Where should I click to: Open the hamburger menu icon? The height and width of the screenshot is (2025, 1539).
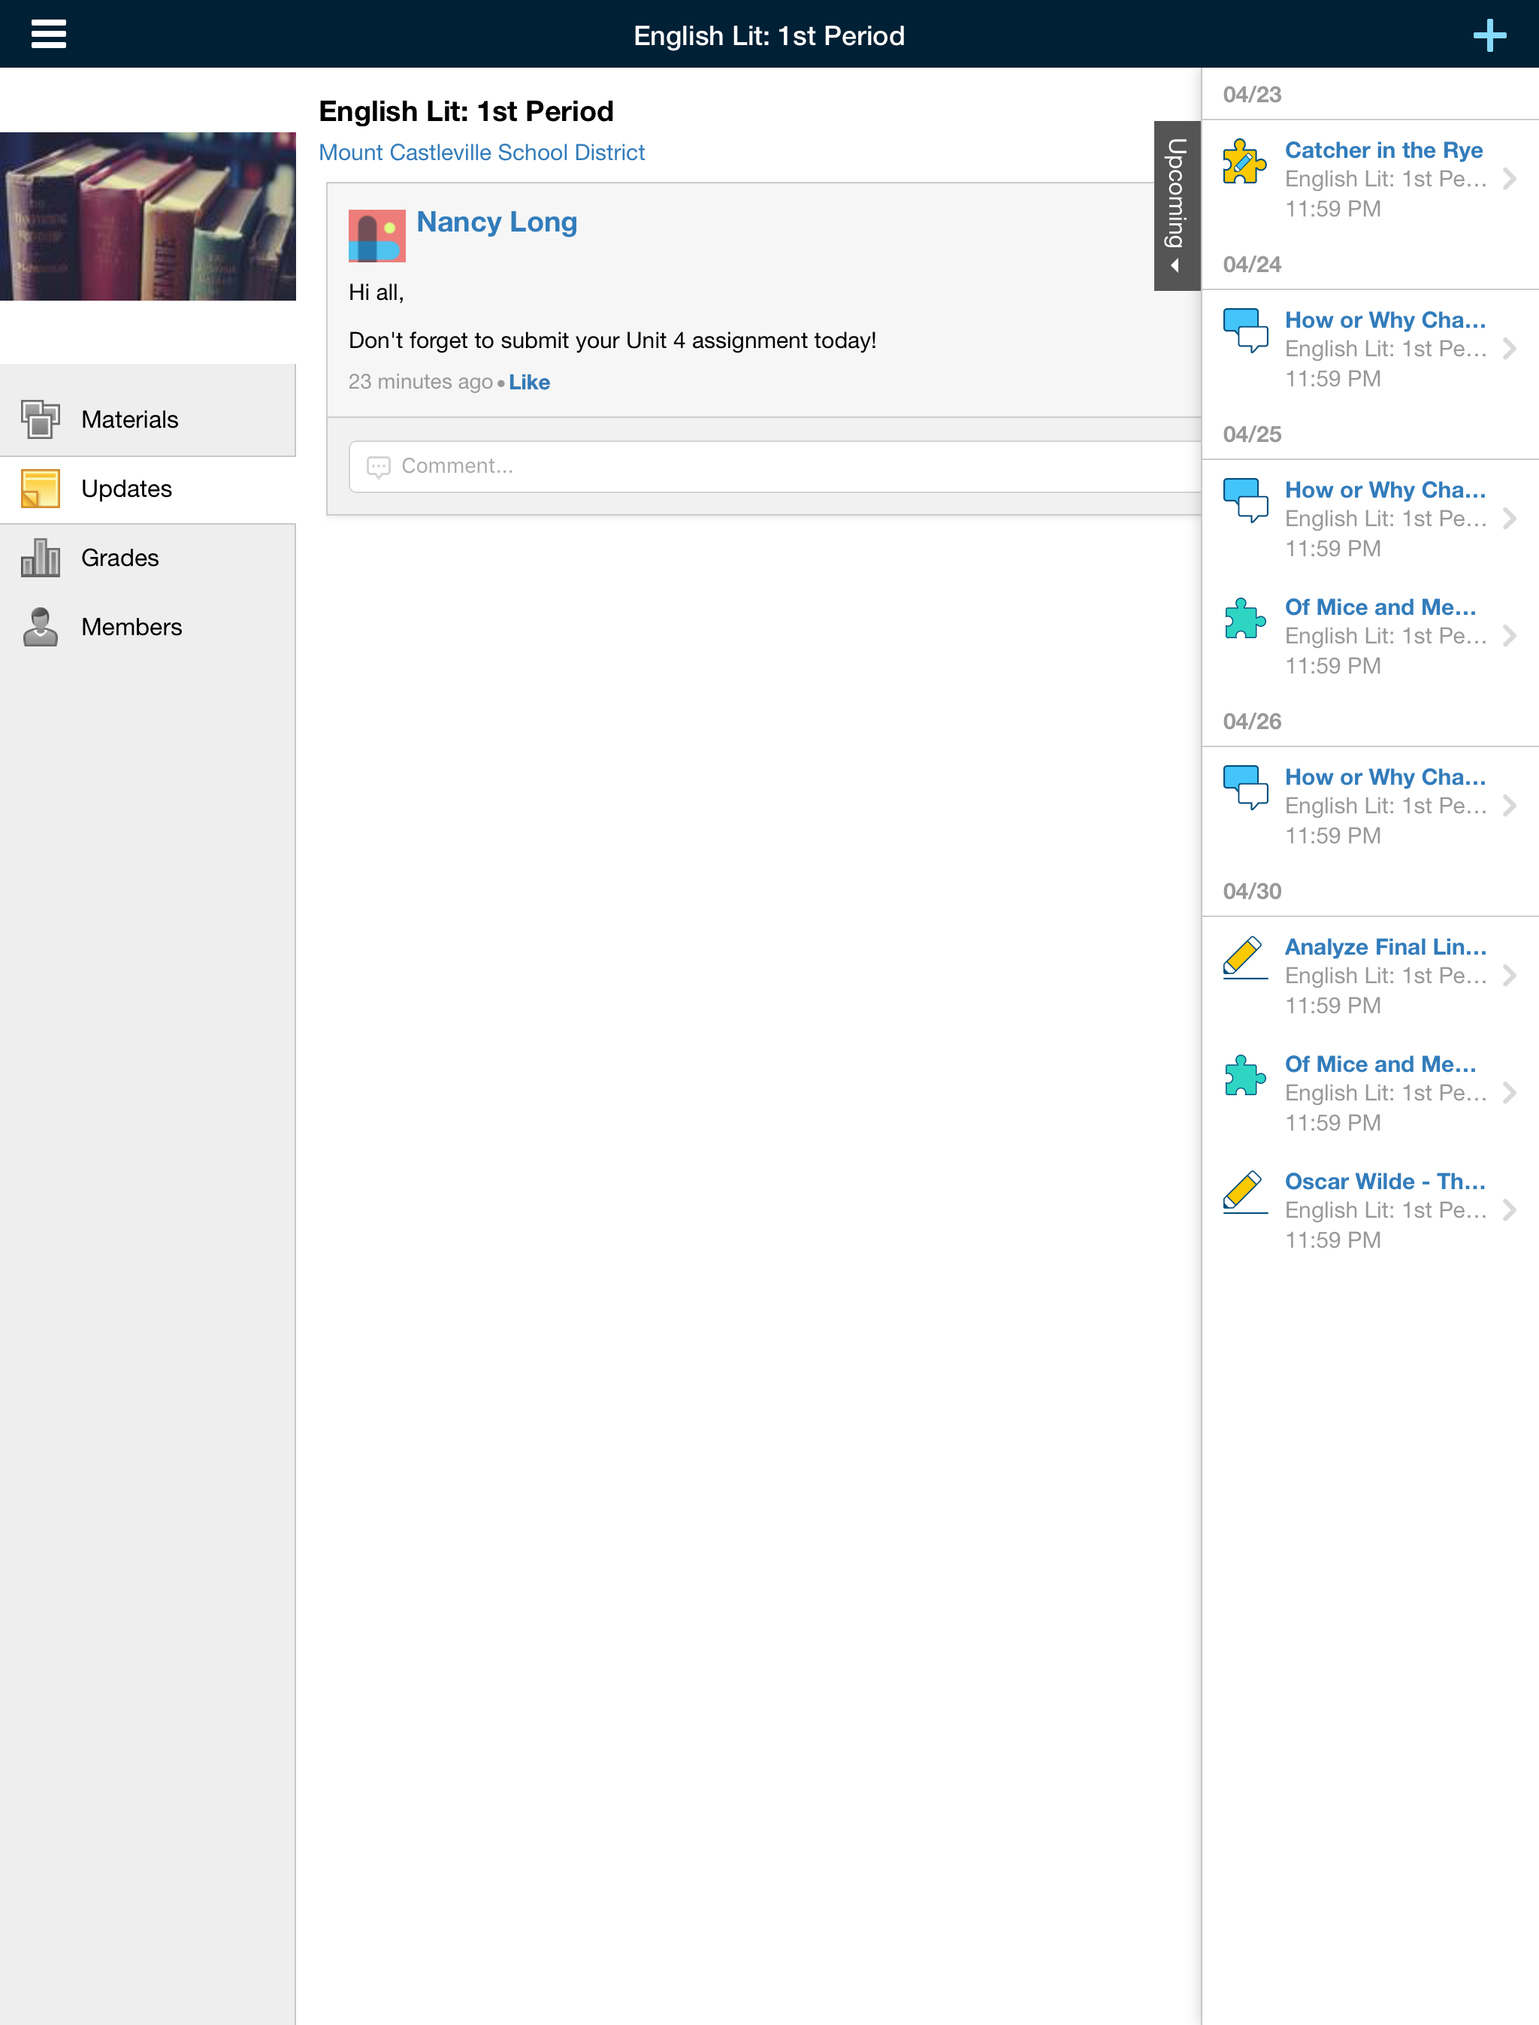point(49,35)
